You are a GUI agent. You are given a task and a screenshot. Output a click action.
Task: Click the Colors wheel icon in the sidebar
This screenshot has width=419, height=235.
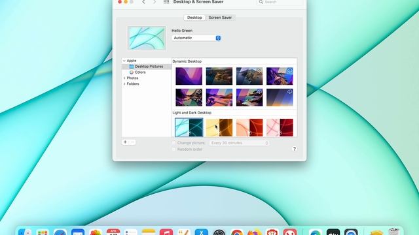pos(131,72)
